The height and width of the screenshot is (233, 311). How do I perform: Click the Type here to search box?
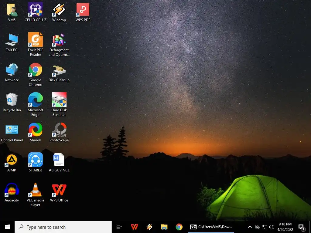click(63, 227)
